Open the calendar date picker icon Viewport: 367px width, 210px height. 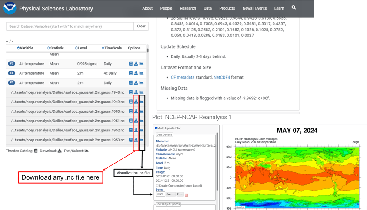pyautogui.click(x=187, y=195)
